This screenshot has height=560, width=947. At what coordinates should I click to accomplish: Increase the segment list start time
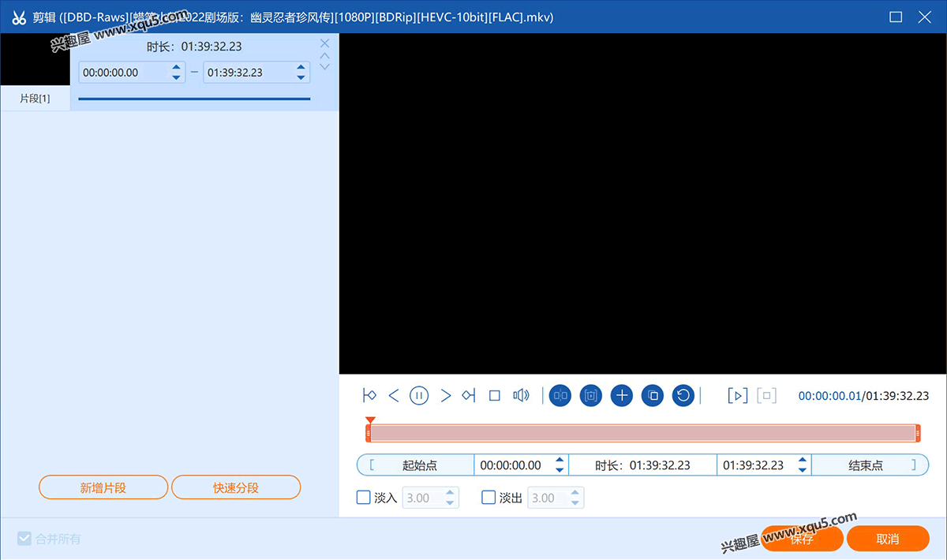coord(176,68)
